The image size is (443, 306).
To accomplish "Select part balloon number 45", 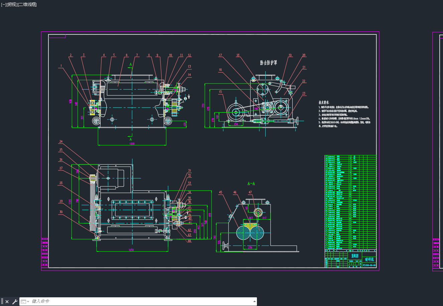I will point(220,192).
